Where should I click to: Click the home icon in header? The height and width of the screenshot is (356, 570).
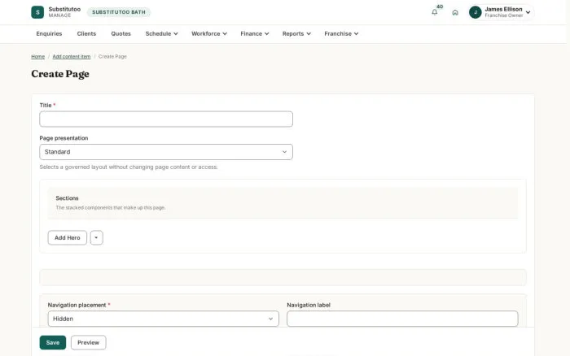[x=455, y=12]
